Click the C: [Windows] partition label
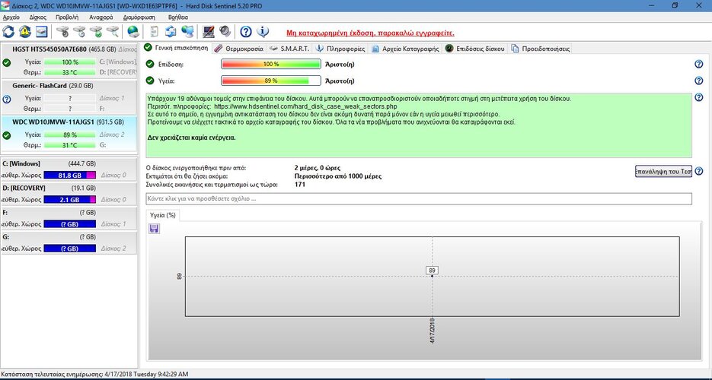Viewport: 712px width, 380px height. tap(21, 163)
